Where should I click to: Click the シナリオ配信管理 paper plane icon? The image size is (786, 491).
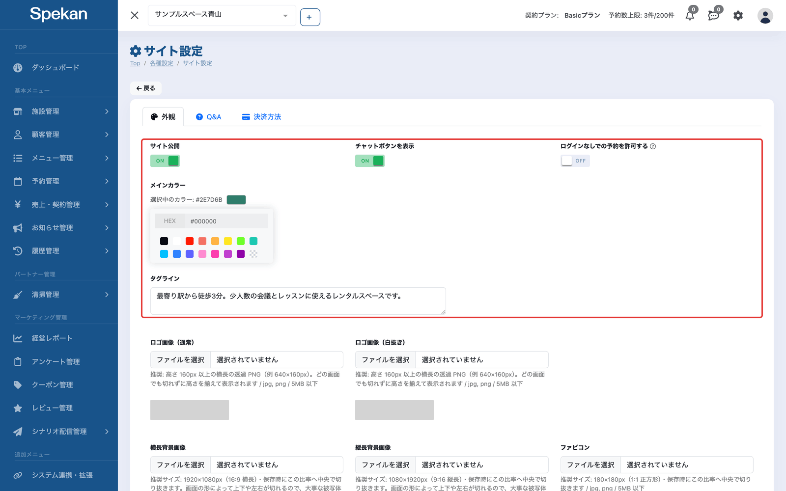pyautogui.click(x=18, y=432)
